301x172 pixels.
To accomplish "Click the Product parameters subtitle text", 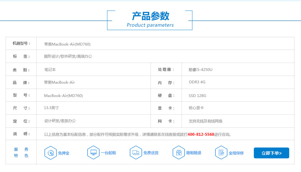I will pos(150,25).
